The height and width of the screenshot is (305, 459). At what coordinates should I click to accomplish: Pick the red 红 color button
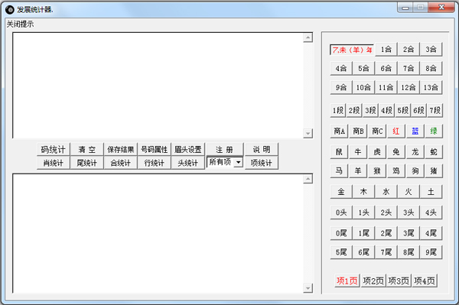[396, 131]
